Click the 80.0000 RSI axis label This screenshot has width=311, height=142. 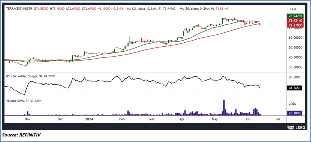[295, 77]
